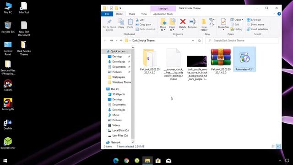Image resolution: width=293 pixels, height=165 pixels.
Task: Select the dark_purple_smoke wallpaper image
Action: pos(197,68)
